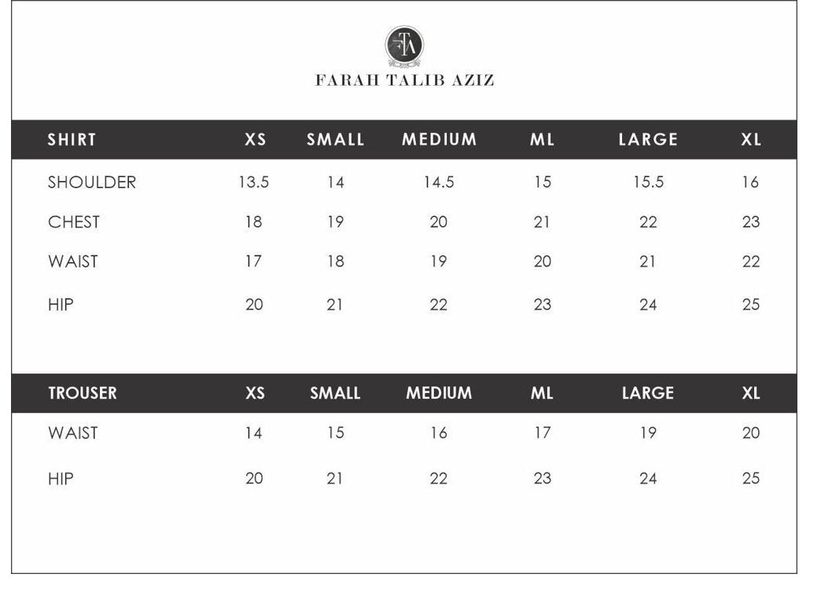Select the 14.5 shoulder value under MEDIUM
Screen dimensions: 821x596
[439, 182]
